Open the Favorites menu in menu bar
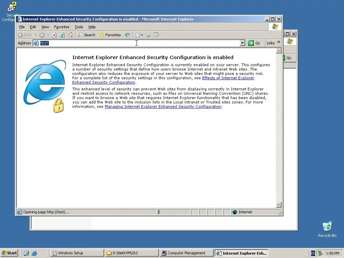This screenshot has width=344, height=258. pyautogui.click(x=62, y=27)
